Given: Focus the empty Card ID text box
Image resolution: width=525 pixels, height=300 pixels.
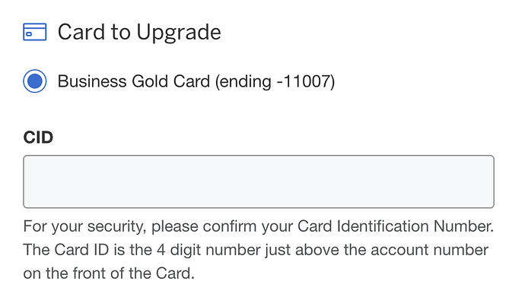Looking at the screenshot, I should pyautogui.click(x=259, y=182).
